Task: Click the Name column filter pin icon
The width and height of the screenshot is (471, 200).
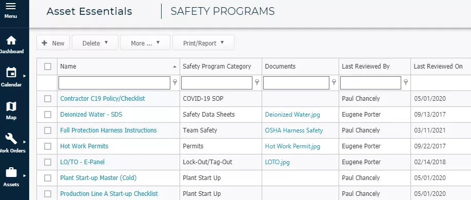Action: coord(175,82)
